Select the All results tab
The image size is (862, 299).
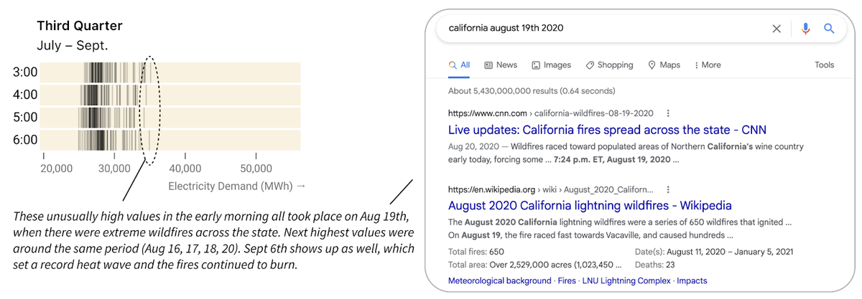(x=460, y=65)
